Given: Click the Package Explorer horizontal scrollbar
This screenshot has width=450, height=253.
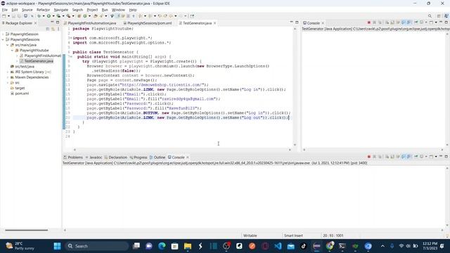Looking at the screenshot, I should (x=27, y=230).
